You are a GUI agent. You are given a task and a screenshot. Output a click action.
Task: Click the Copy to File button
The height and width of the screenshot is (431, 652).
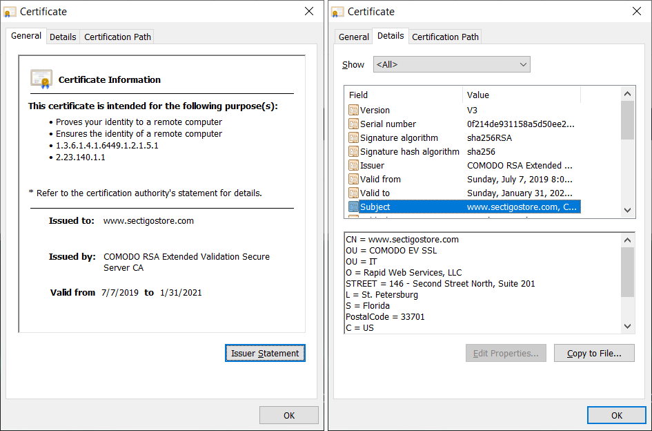pos(594,353)
